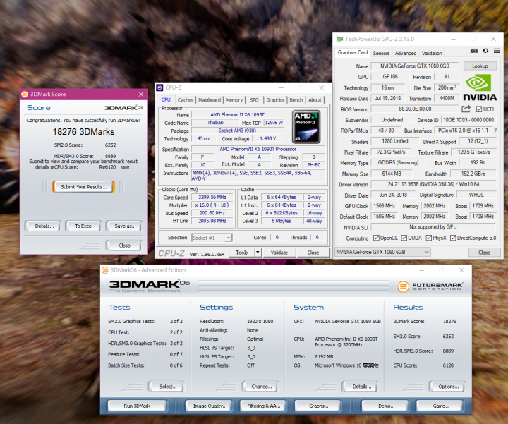
Task: Open the Advanced tab in GPU-Z
Action: [406, 53]
